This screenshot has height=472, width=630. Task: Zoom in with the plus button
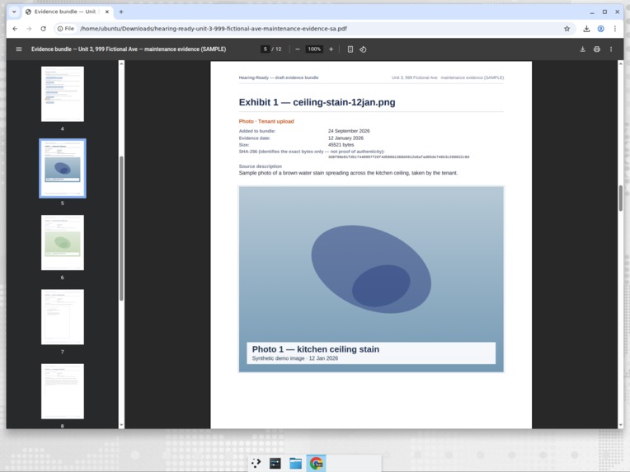tap(331, 49)
